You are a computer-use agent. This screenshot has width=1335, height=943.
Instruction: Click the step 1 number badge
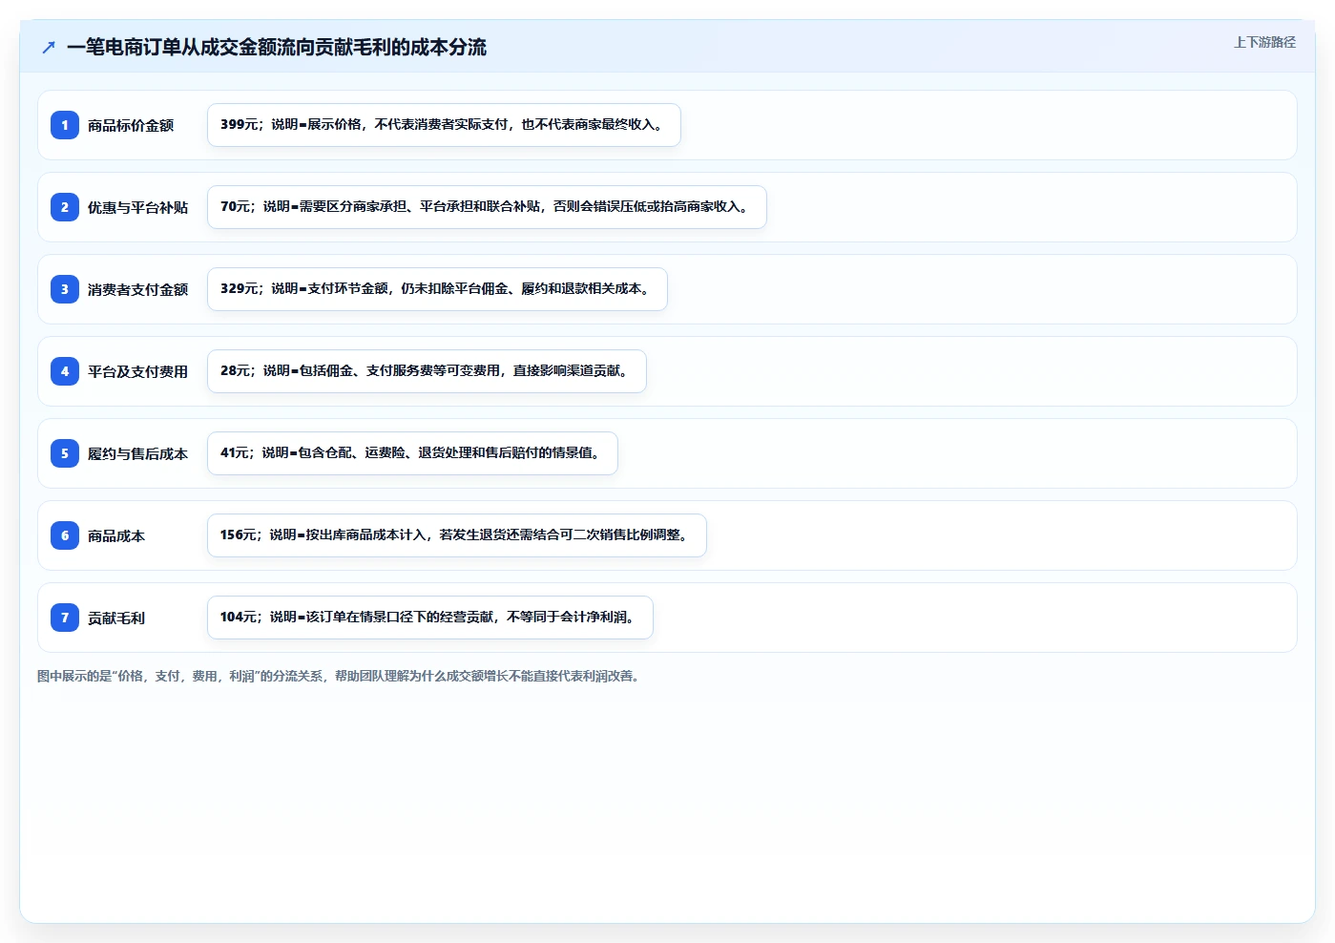tap(65, 125)
